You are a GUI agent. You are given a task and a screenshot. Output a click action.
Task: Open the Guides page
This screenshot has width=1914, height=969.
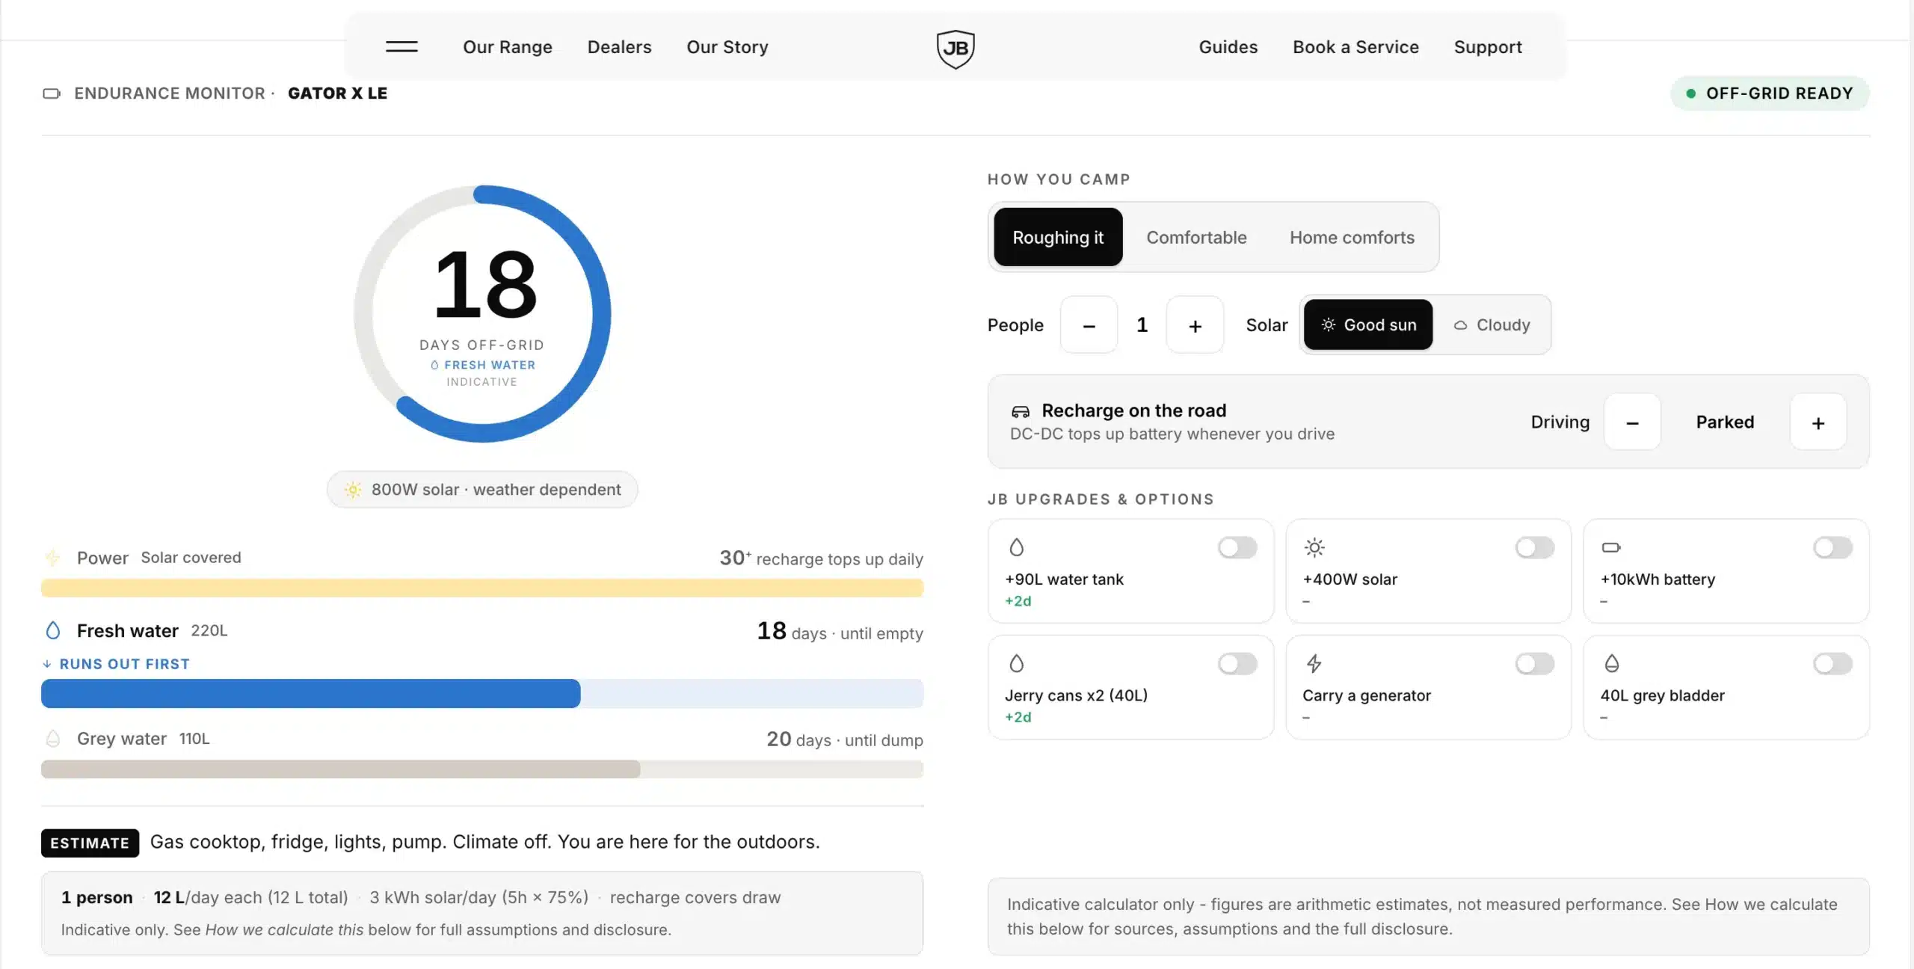[1228, 47]
